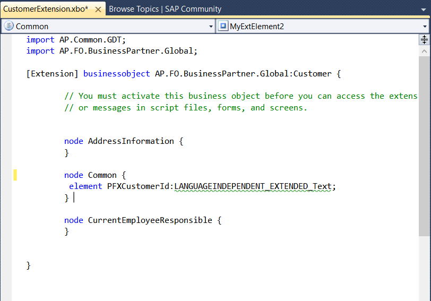The image size is (431, 301).
Task: Click the import AP.FO.BusinessPartner.Global line
Action: pos(111,51)
